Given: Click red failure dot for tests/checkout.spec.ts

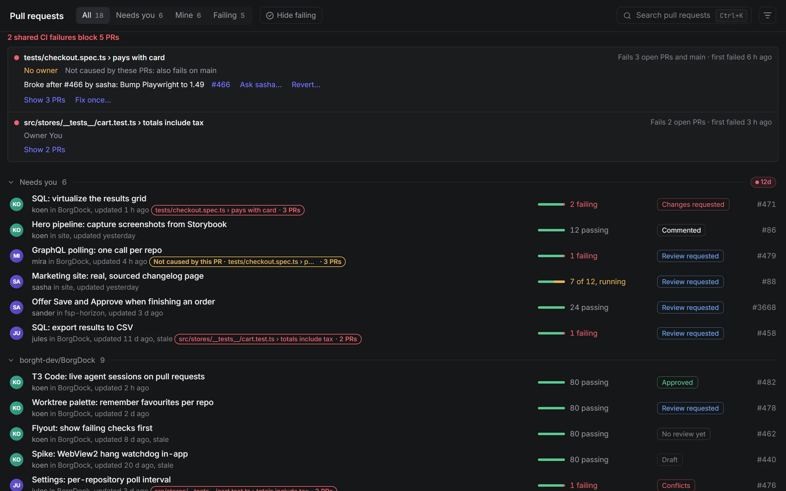Looking at the screenshot, I should [x=17, y=58].
